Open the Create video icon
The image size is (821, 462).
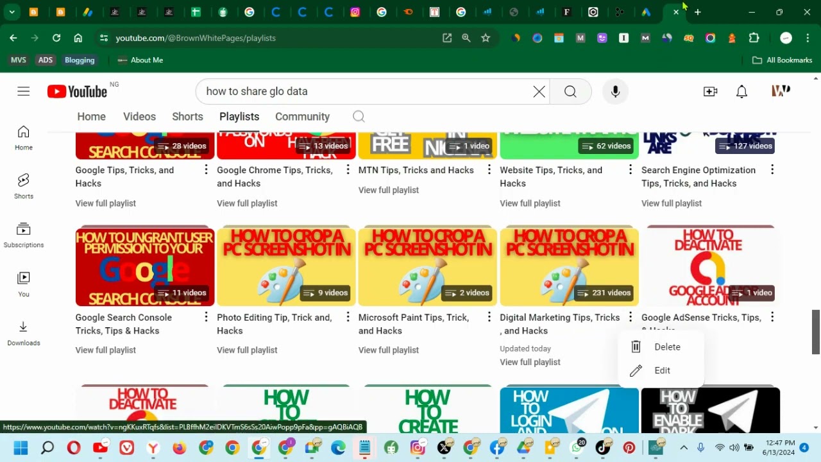point(710,91)
